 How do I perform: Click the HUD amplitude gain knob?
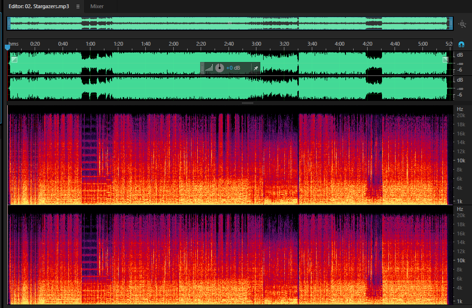[x=219, y=68]
